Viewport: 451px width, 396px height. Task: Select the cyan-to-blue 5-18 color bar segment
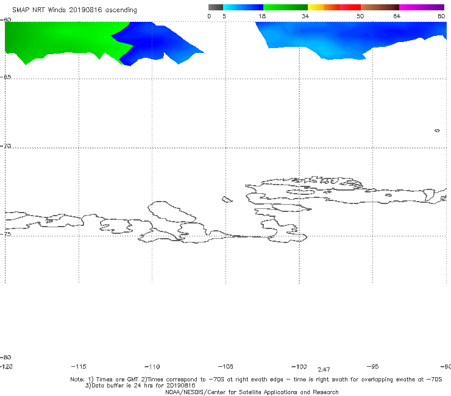click(243, 7)
